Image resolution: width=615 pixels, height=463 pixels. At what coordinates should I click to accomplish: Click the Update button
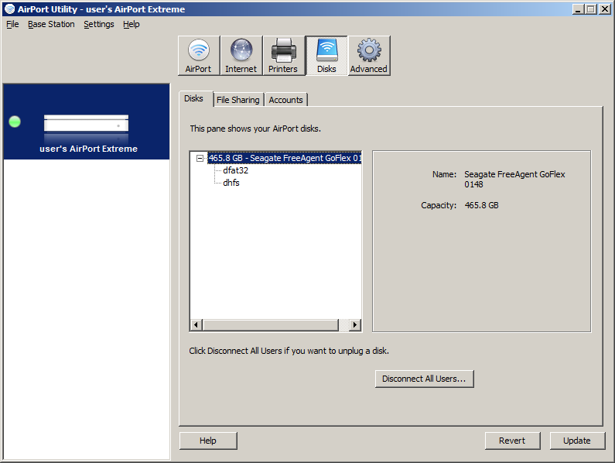pyautogui.click(x=577, y=441)
